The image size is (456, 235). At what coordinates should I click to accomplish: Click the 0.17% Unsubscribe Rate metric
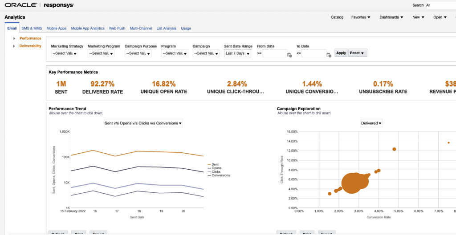[383, 88]
